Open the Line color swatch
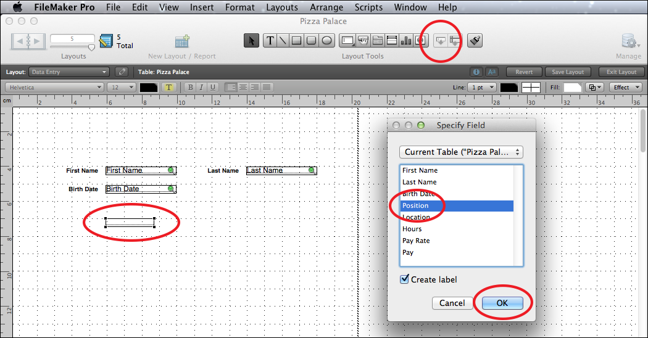The width and height of the screenshot is (648, 338). [x=509, y=87]
